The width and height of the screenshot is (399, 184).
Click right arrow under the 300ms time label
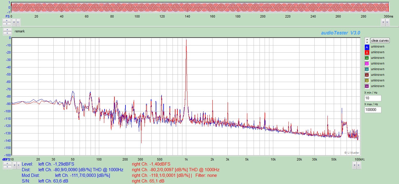[387, 22]
